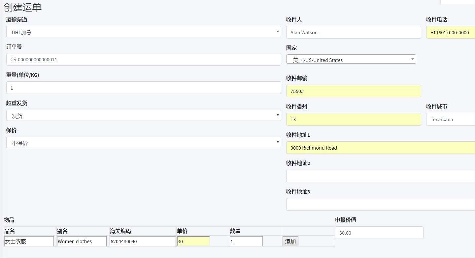Click the empty 收件地址3 field
The height and width of the screenshot is (258, 475).
380,205
